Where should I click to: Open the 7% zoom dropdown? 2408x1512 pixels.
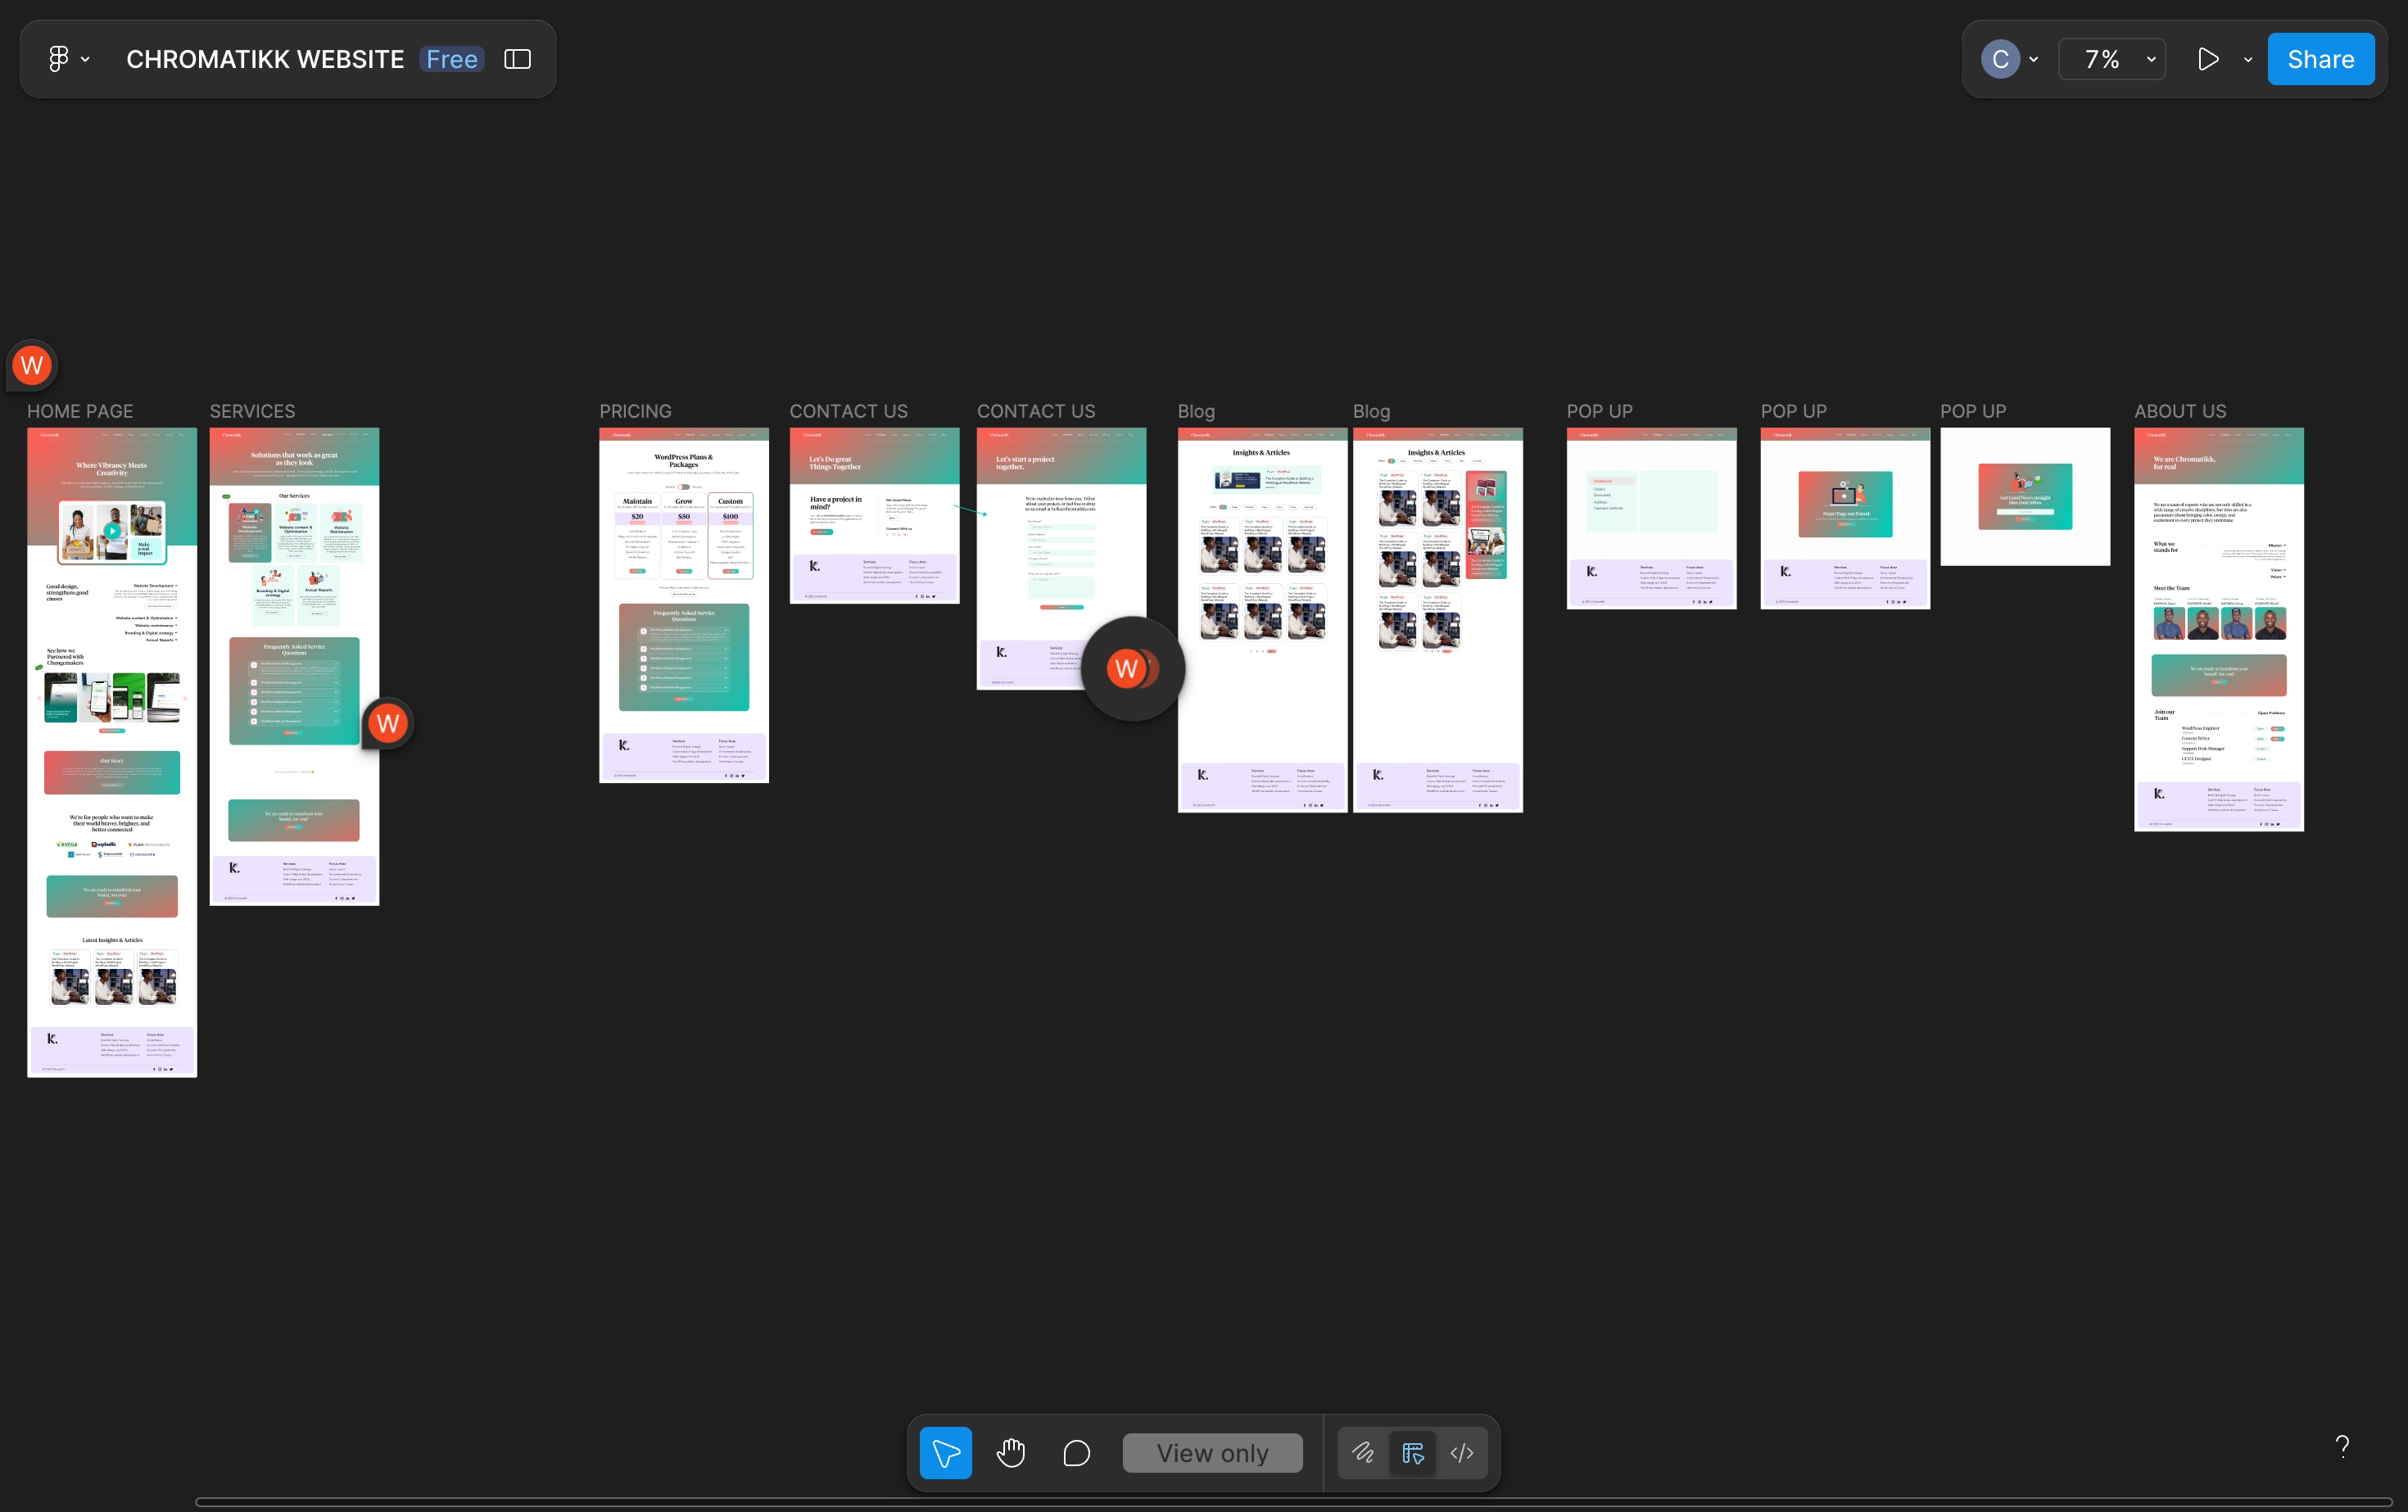(2111, 58)
